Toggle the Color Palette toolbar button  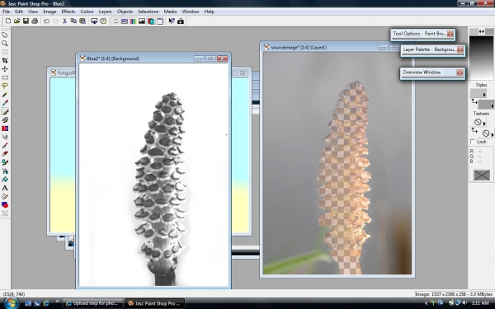[133, 21]
